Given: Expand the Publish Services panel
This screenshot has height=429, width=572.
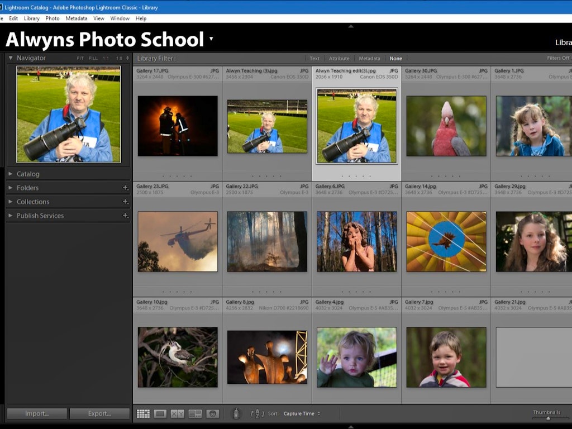Looking at the screenshot, I should (x=11, y=216).
